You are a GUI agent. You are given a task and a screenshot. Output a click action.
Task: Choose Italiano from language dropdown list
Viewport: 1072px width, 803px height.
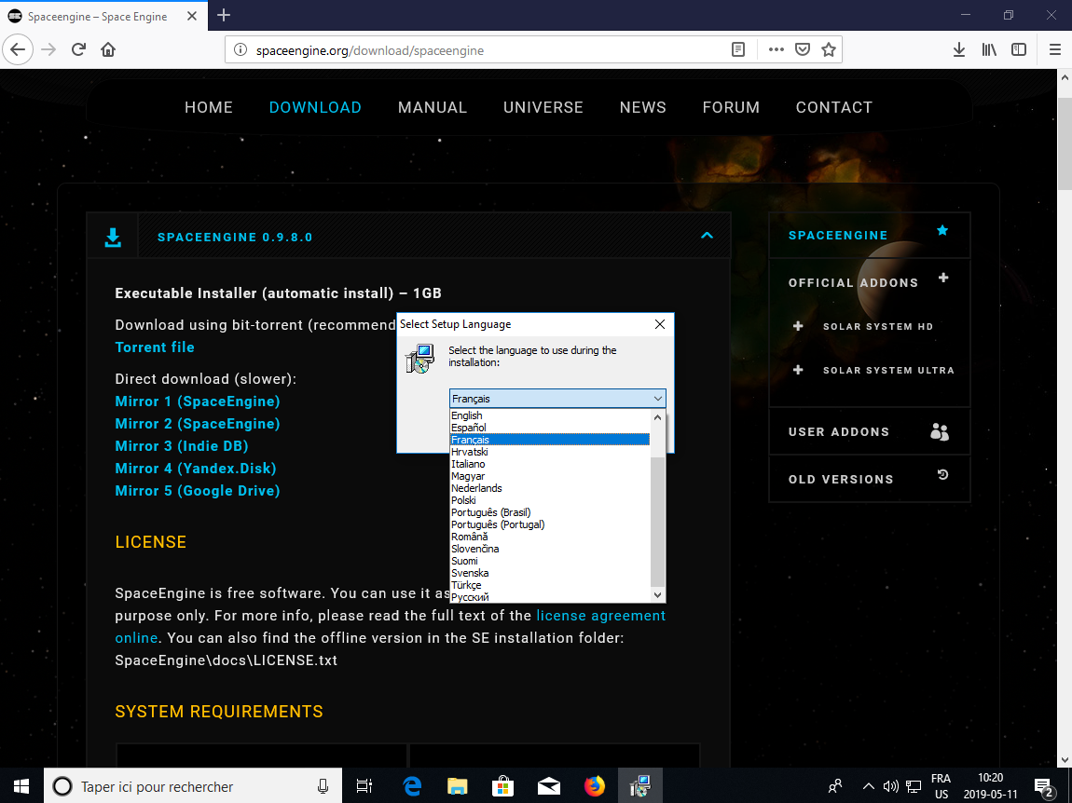pyautogui.click(x=468, y=464)
